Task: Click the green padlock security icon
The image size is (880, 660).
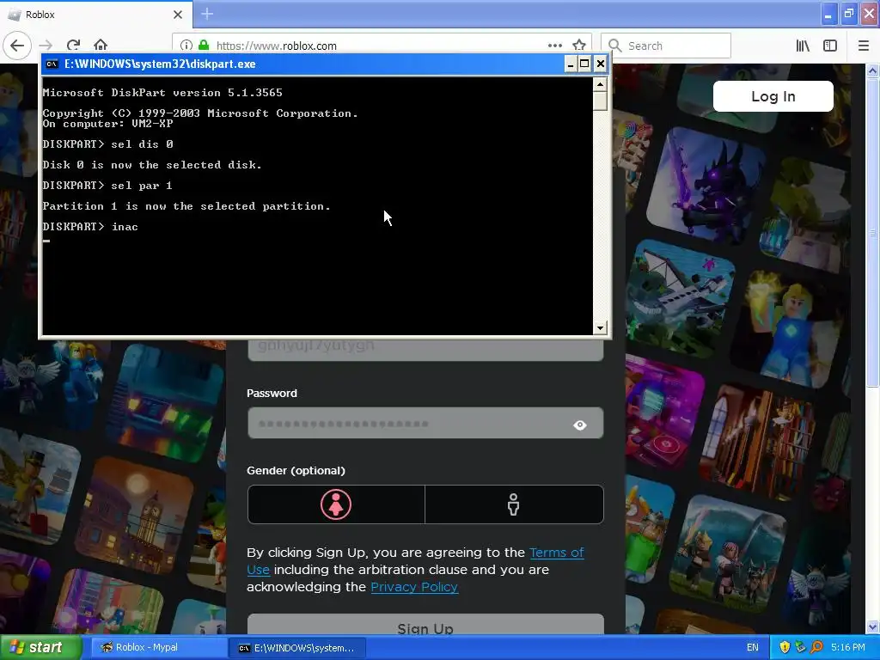Action: (x=204, y=46)
